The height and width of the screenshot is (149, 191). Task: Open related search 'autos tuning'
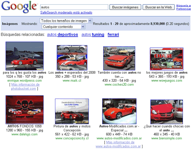(93, 34)
